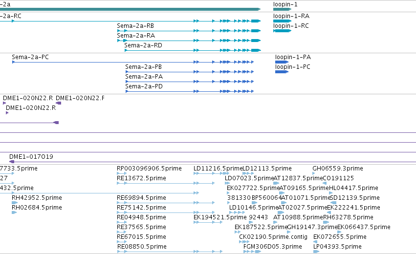The height and width of the screenshot is (254, 416).
Task: Open the Sema-2a-RA transcript feature
Action: pyautogui.click(x=189, y=41)
